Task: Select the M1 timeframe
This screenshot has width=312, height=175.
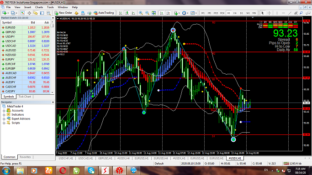Action: pyautogui.click(x=203, y=13)
